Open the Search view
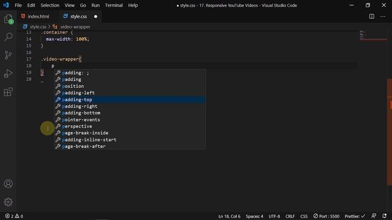The image size is (392, 220). coord(8,37)
